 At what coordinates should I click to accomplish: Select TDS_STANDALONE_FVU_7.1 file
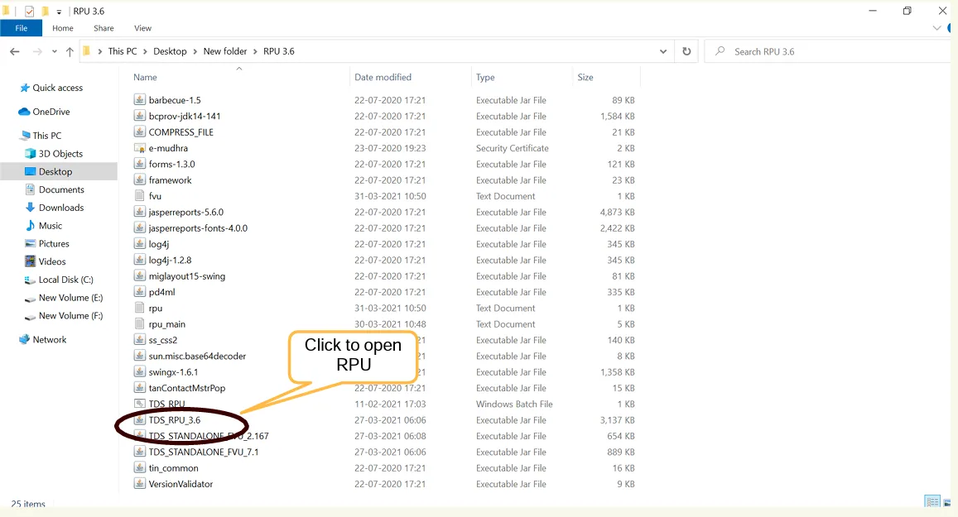click(204, 452)
